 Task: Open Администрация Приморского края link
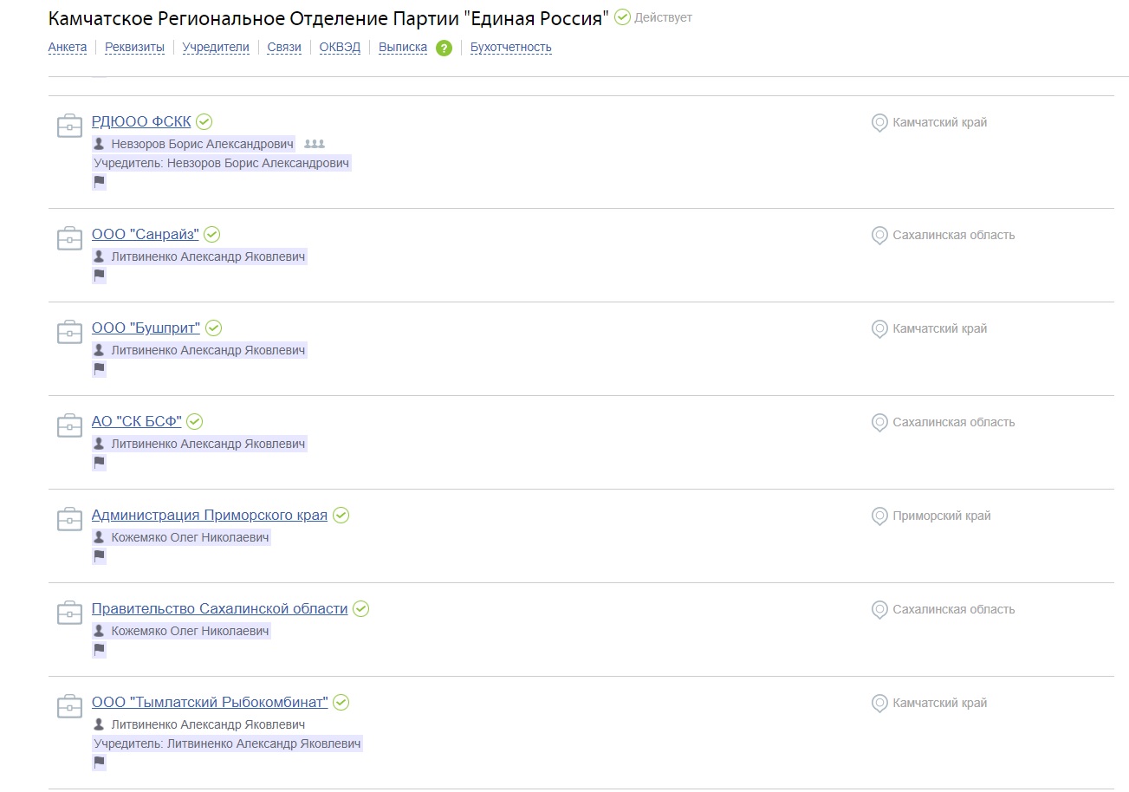pyautogui.click(x=210, y=515)
